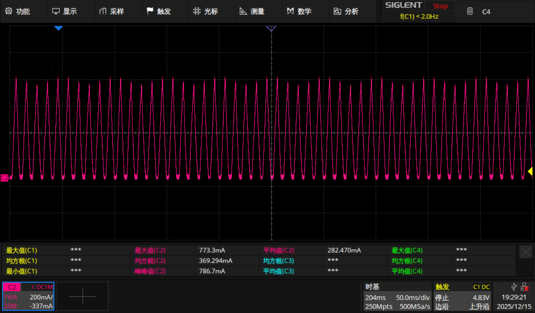The height and width of the screenshot is (313, 535).
Task: Open the 光标 cursors menu
Action: coord(205,11)
